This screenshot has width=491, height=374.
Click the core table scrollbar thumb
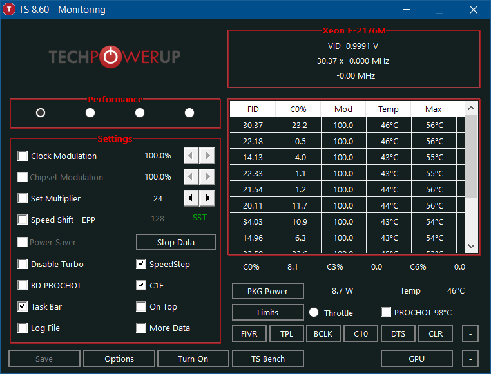(471, 156)
